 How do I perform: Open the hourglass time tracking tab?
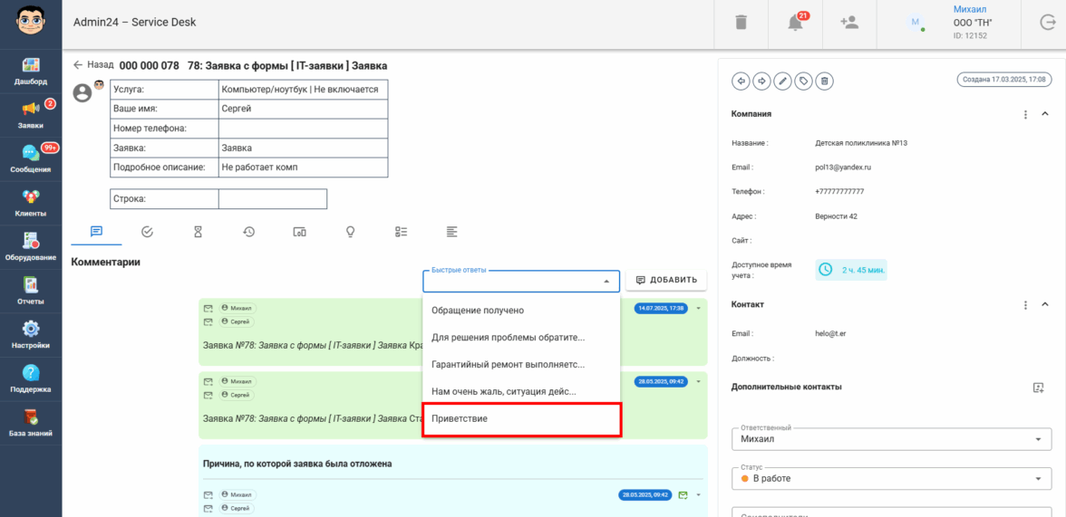pos(198,232)
